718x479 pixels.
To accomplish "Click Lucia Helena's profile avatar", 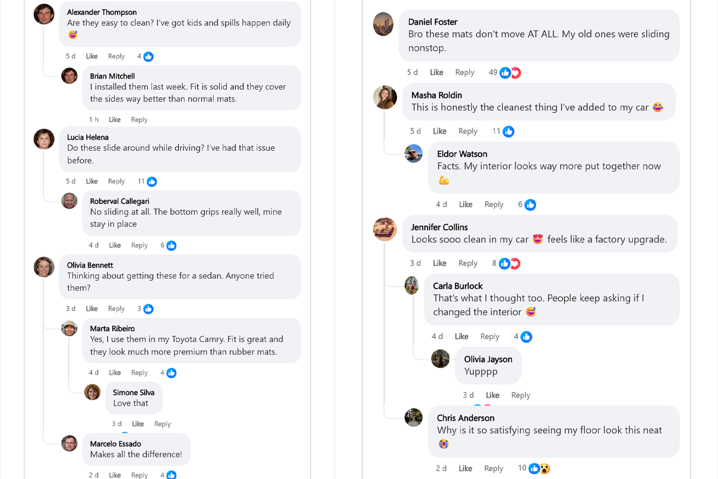I will 44,139.
